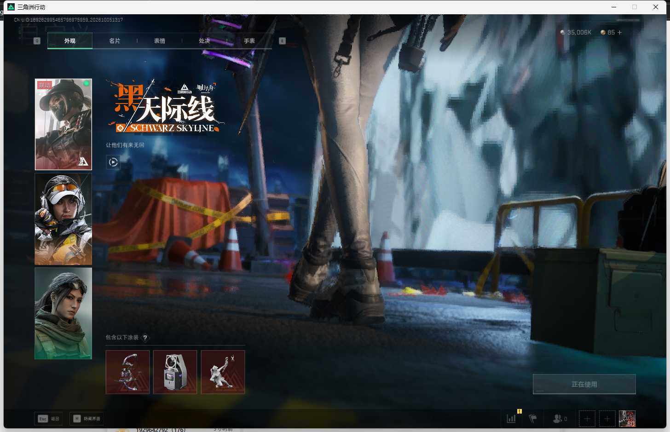670x432 pixels.
Task: Click the second empty squad slot plus
Action: [607, 419]
